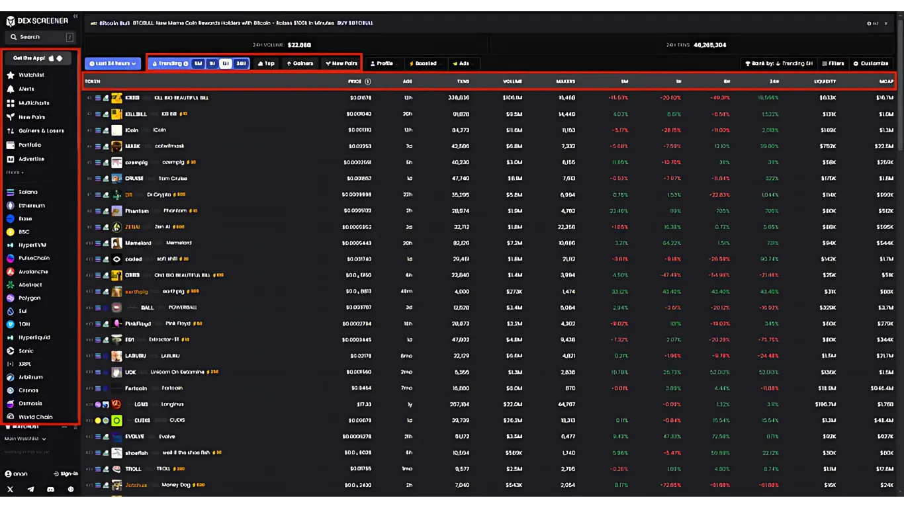This screenshot has width=904, height=508.
Task: Focus the Search input field
Action: [x=40, y=37]
